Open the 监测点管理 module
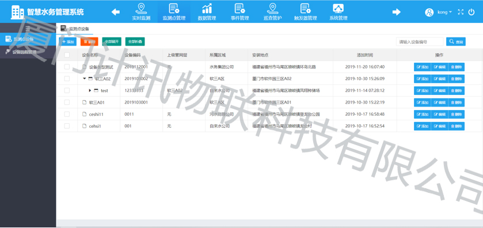 [x=174, y=12]
